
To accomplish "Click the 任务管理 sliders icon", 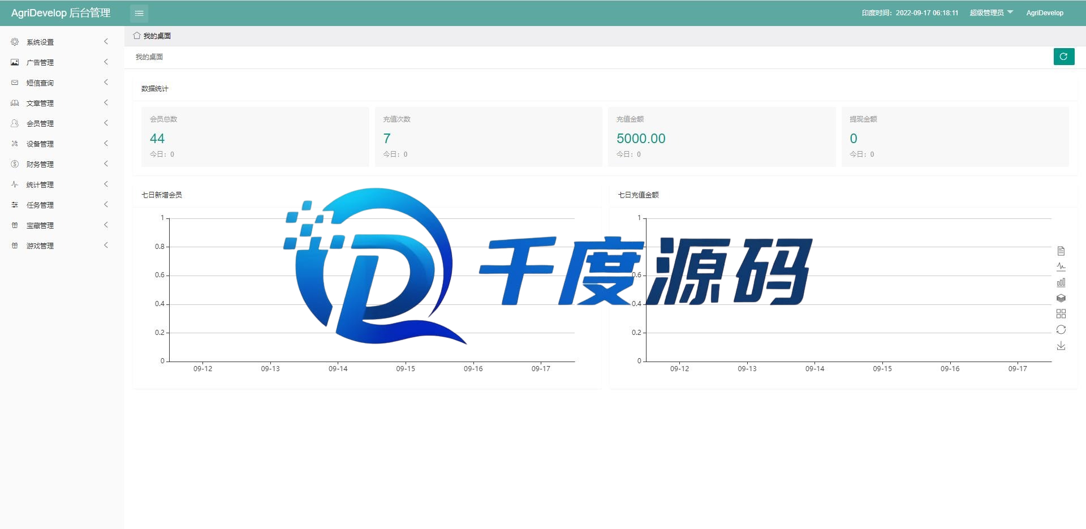I will pyautogui.click(x=15, y=205).
